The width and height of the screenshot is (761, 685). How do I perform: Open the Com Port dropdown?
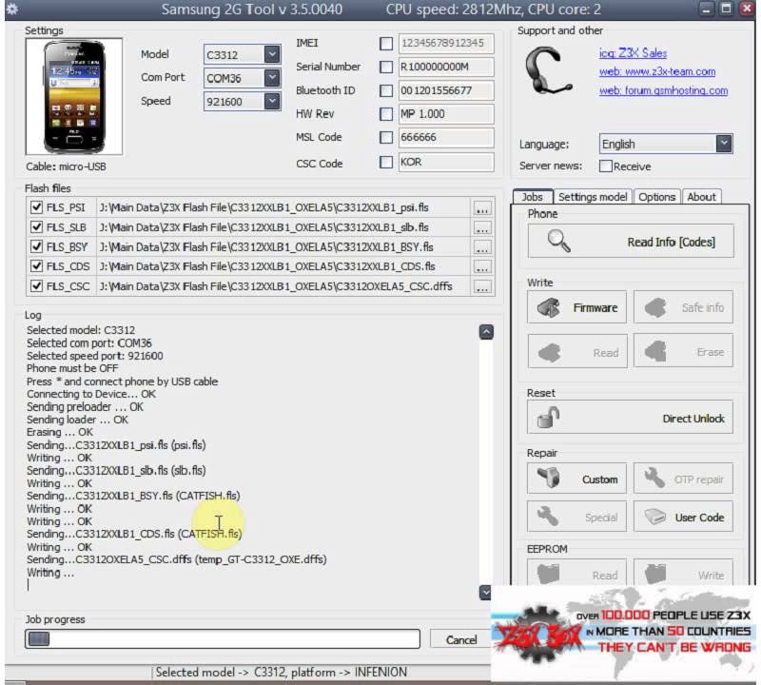point(272,78)
